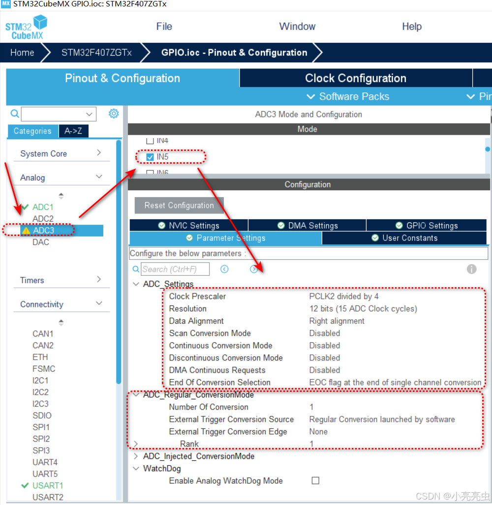The height and width of the screenshot is (505, 492).
Task: Expand the Timers category
Action: tap(99, 279)
